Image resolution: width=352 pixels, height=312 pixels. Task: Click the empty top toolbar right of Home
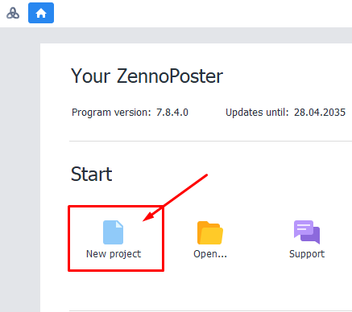pyautogui.click(x=203, y=14)
